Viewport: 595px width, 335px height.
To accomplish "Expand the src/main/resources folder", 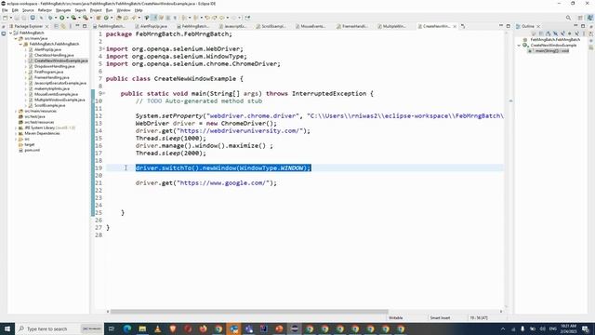I will 16,112.
